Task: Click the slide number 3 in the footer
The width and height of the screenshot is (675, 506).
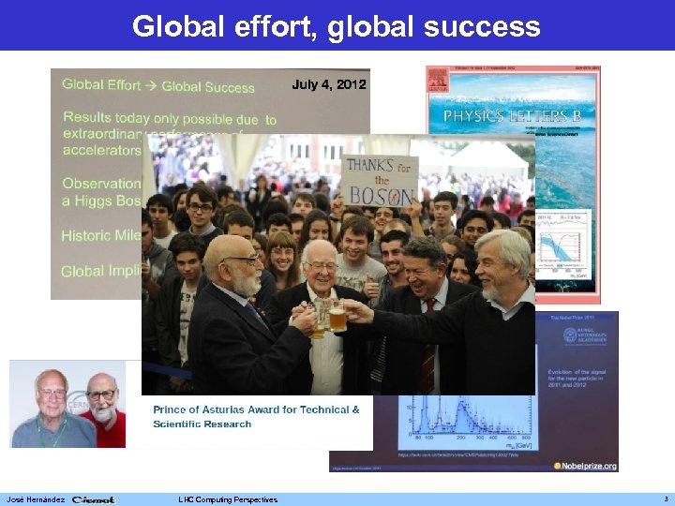Action: [666, 499]
